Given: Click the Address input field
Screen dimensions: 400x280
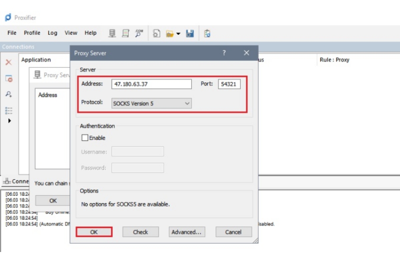Looking at the screenshot, I should 152,84.
